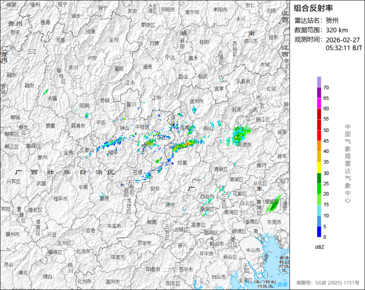
Task: Click the 组合反射率 title text
Action: (x=313, y=8)
